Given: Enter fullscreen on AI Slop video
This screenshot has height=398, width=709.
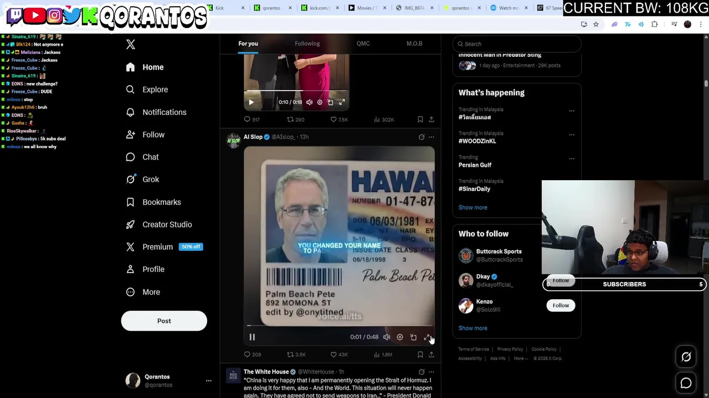Looking at the screenshot, I should [427, 337].
